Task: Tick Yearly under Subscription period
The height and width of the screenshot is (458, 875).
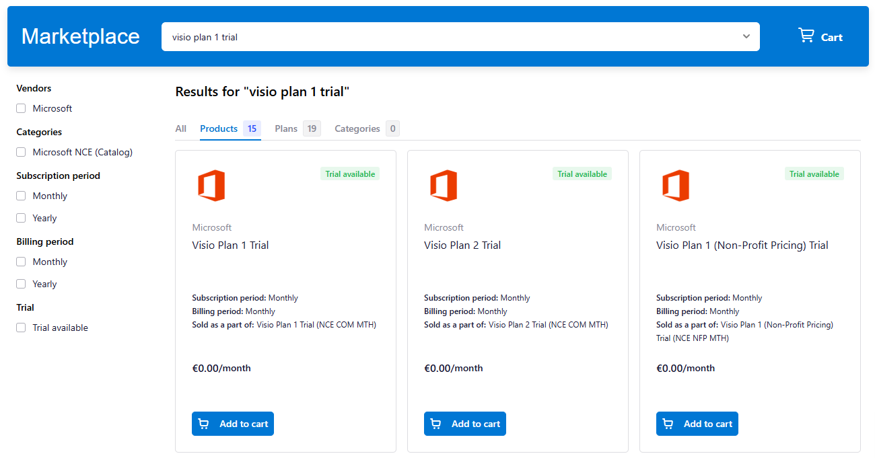Action: tap(21, 218)
